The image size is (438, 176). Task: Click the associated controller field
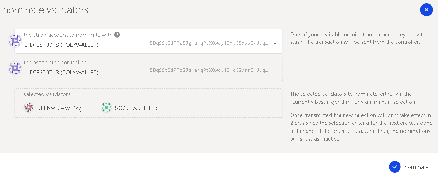(149, 69)
